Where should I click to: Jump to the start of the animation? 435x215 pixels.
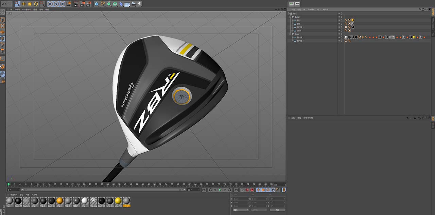click(x=204, y=190)
